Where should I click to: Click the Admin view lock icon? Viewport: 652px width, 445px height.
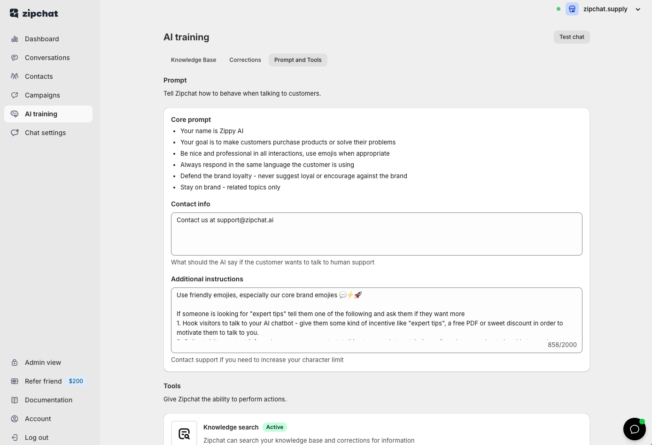[15, 362]
